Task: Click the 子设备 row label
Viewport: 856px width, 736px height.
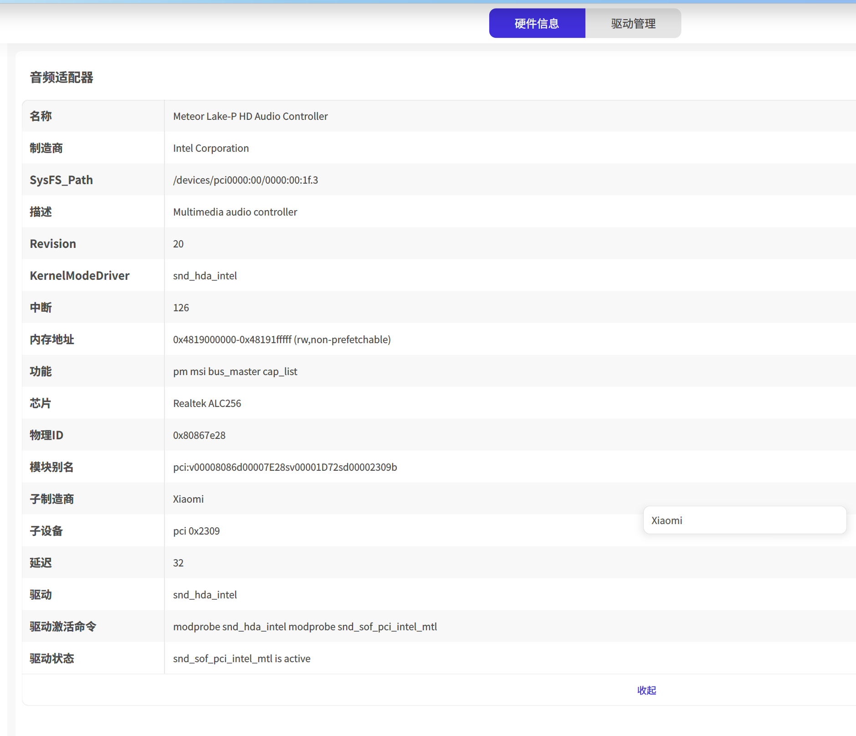Action: (46, 531)
